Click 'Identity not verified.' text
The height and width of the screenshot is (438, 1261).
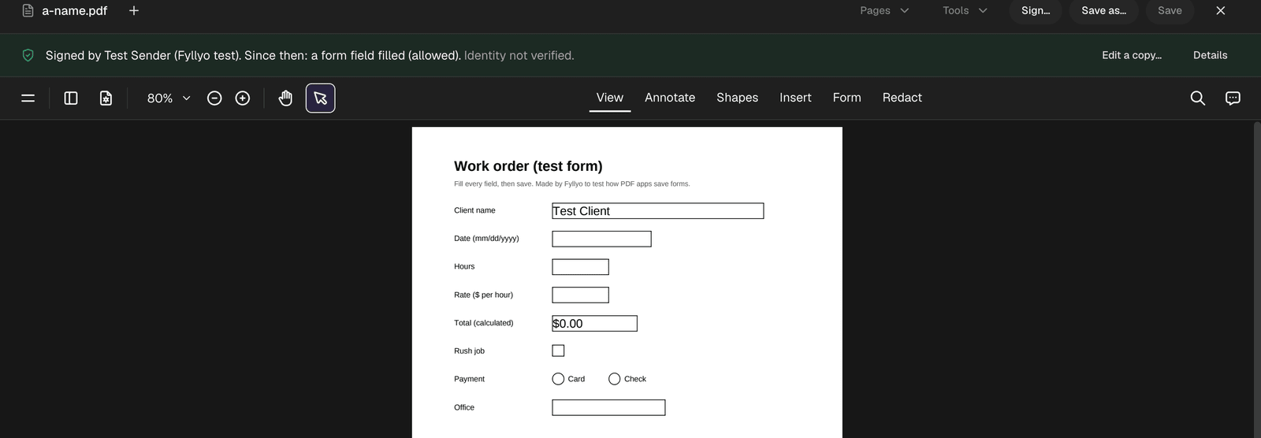click(x=519, y=55)
